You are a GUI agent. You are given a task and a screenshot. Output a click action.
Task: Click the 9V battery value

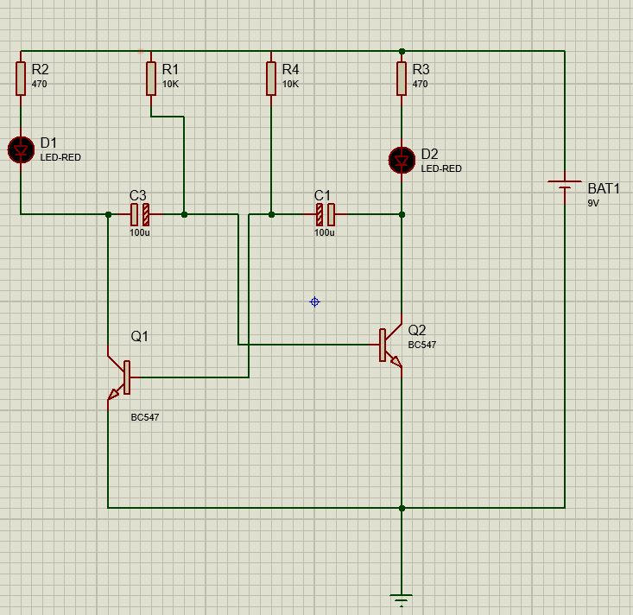click(593, 203)
